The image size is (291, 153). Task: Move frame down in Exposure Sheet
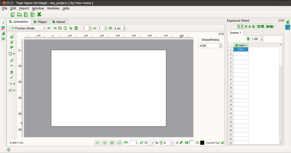[250, 26]
